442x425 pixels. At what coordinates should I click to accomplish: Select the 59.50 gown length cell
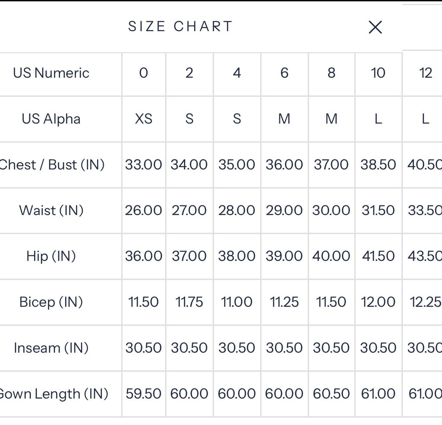click(x=144, y=394)
